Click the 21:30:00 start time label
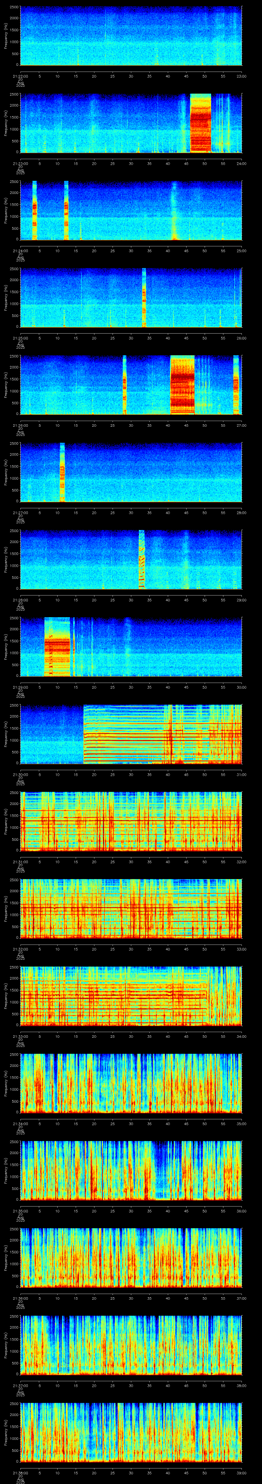Screen dimensions: 262x1484 click(20, 774)
